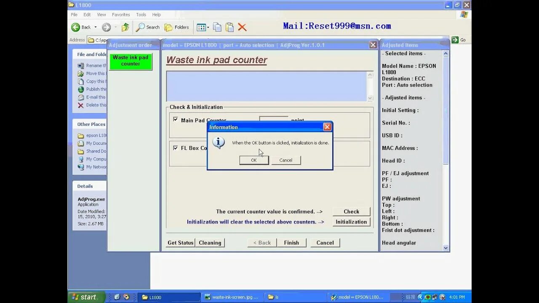This screenshot has width=539, height=303.
Task: Select Waste ink pad counter in Adjustment order
Action: (x=131, y=61)
